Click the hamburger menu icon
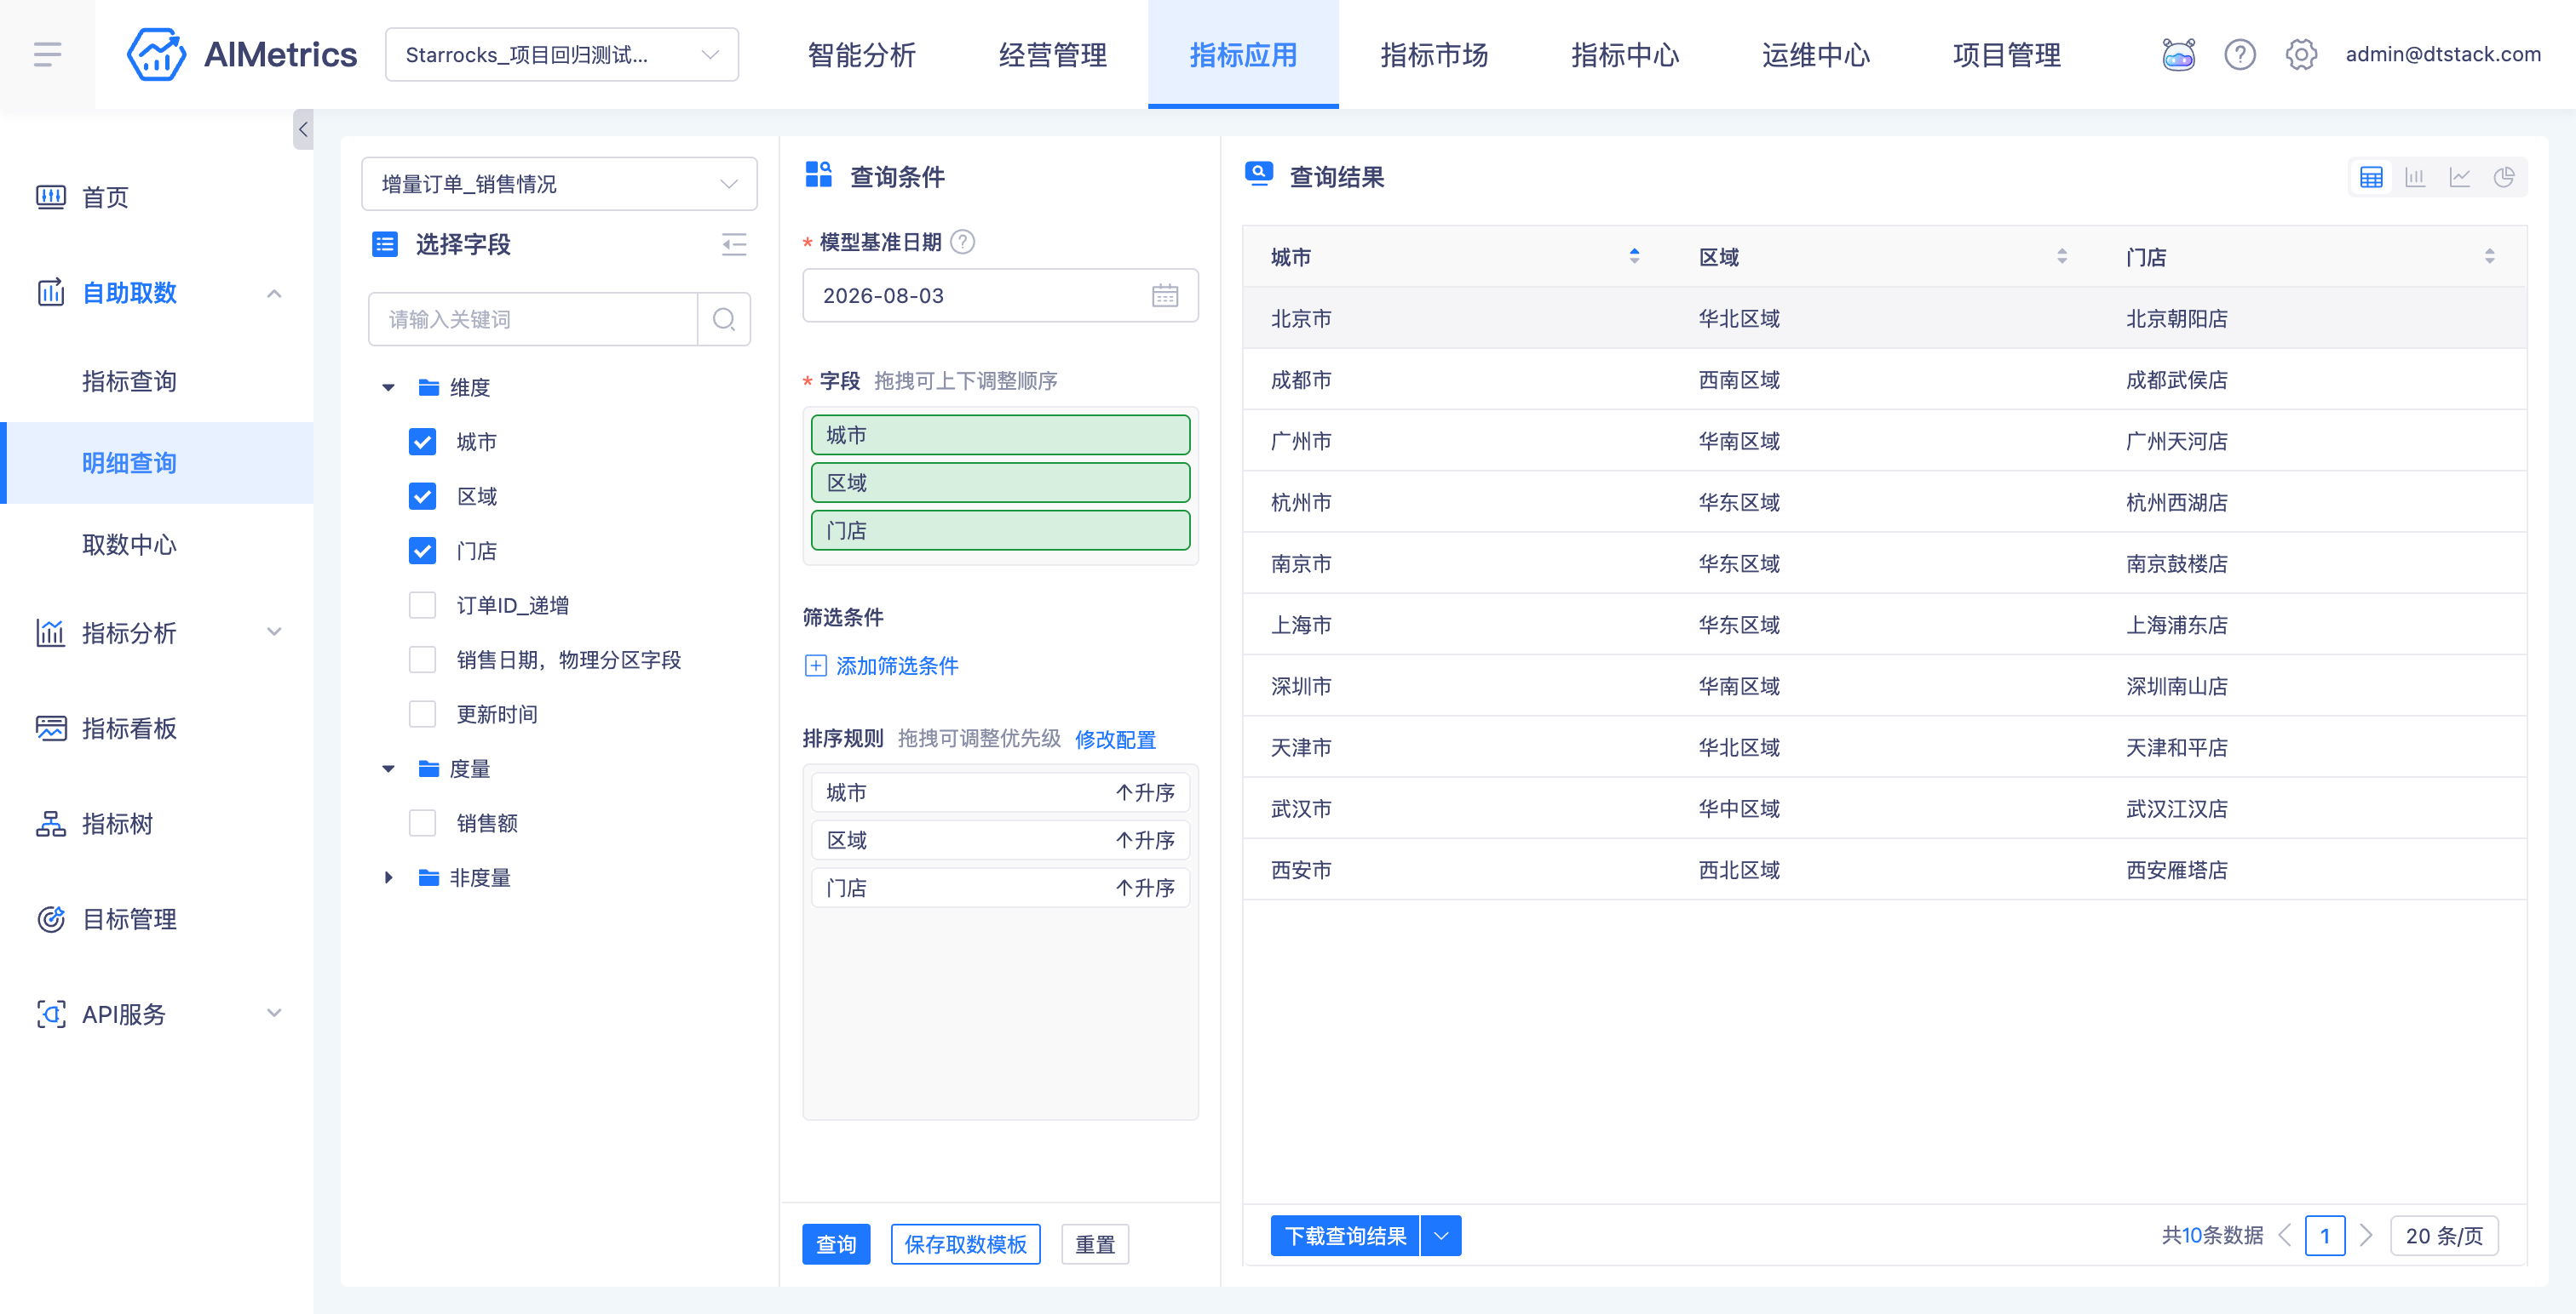The width and height of the screenshot is (2576, 1314). 47,54
